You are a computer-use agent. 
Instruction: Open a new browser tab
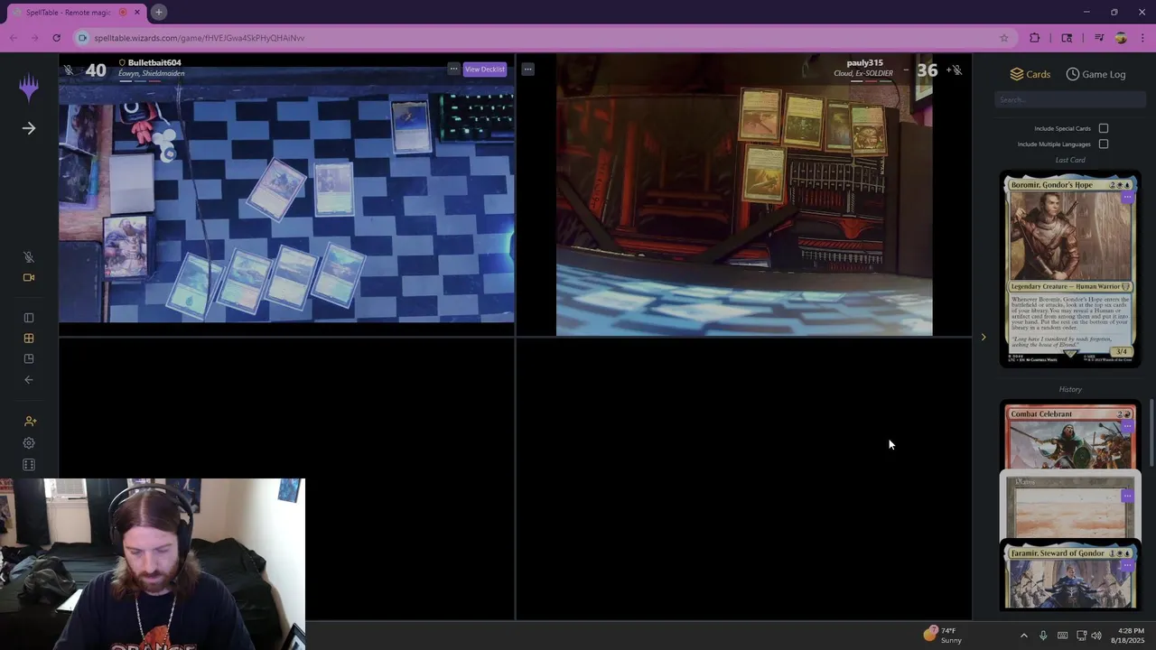[x=159, y=13]
